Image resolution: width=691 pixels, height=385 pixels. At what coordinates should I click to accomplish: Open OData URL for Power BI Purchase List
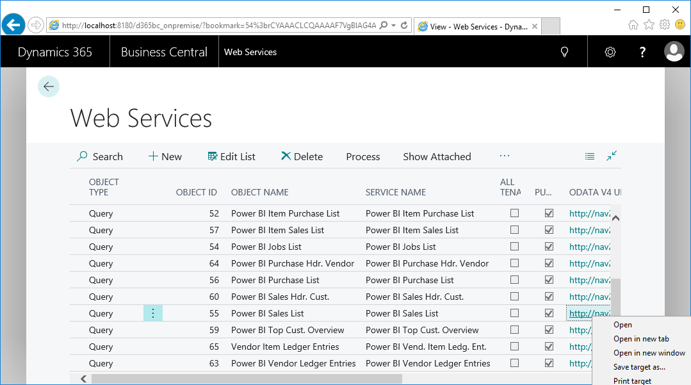click(x=590, y=280)
